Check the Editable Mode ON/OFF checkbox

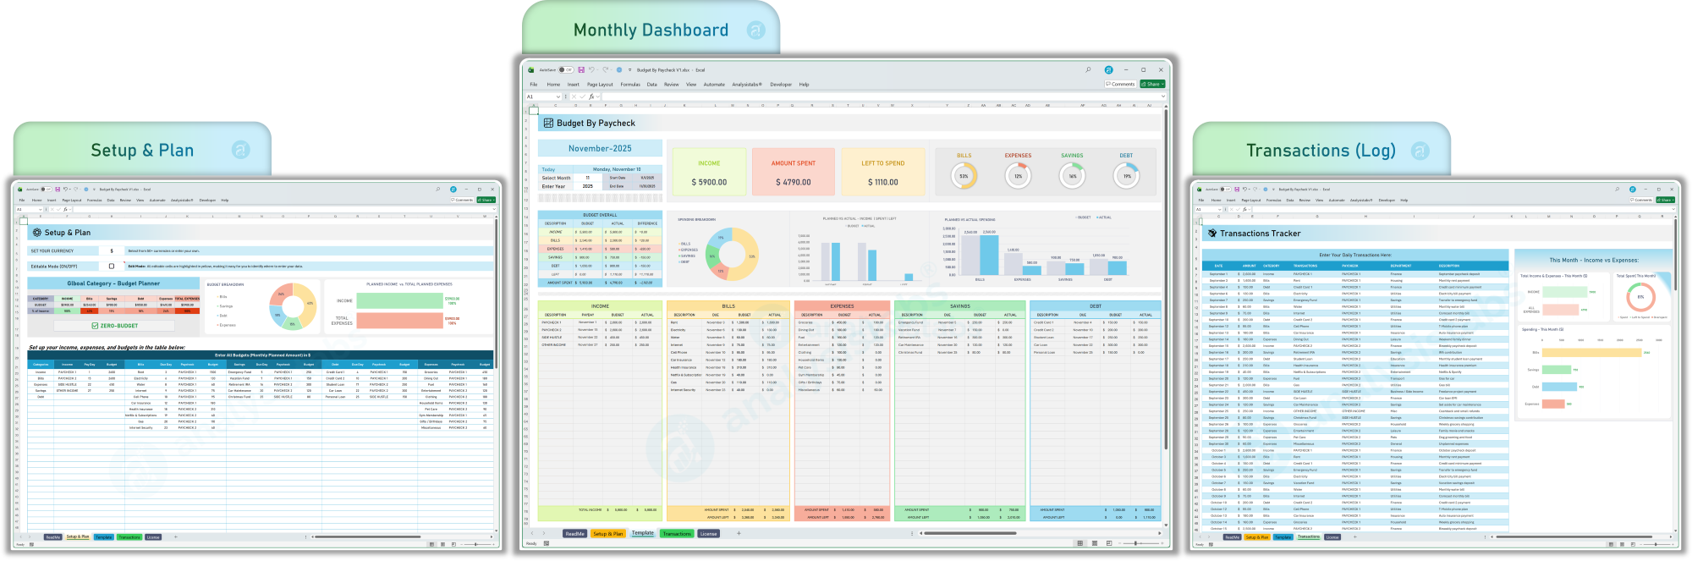(x=112, y=267)
